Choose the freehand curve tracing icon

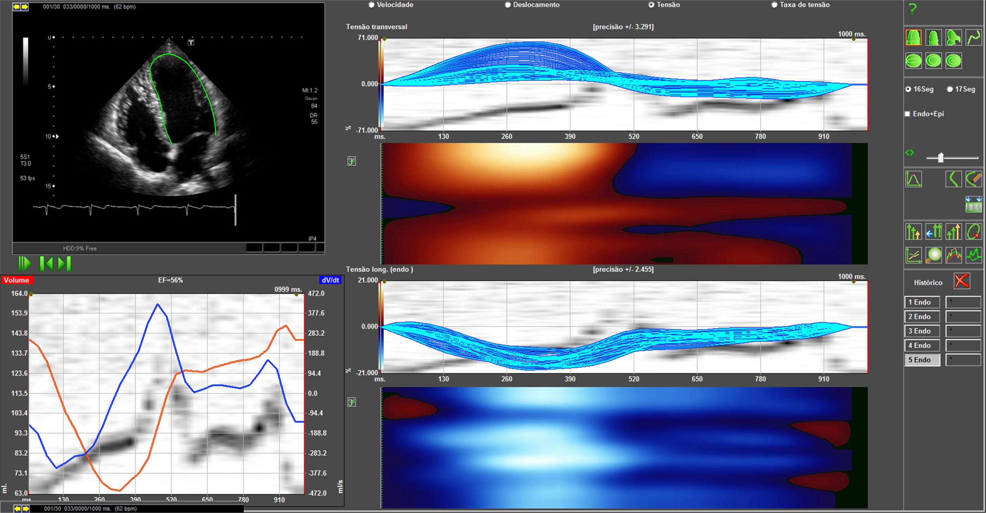point(973,38)
